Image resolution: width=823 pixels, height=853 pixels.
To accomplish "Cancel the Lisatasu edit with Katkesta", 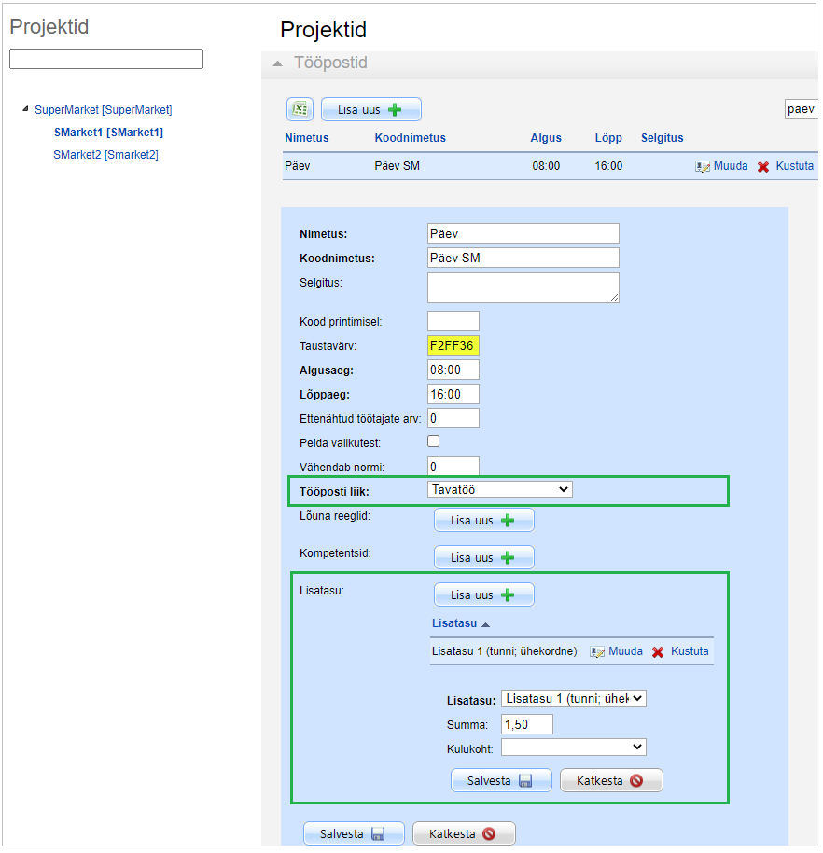I will 611,780.
